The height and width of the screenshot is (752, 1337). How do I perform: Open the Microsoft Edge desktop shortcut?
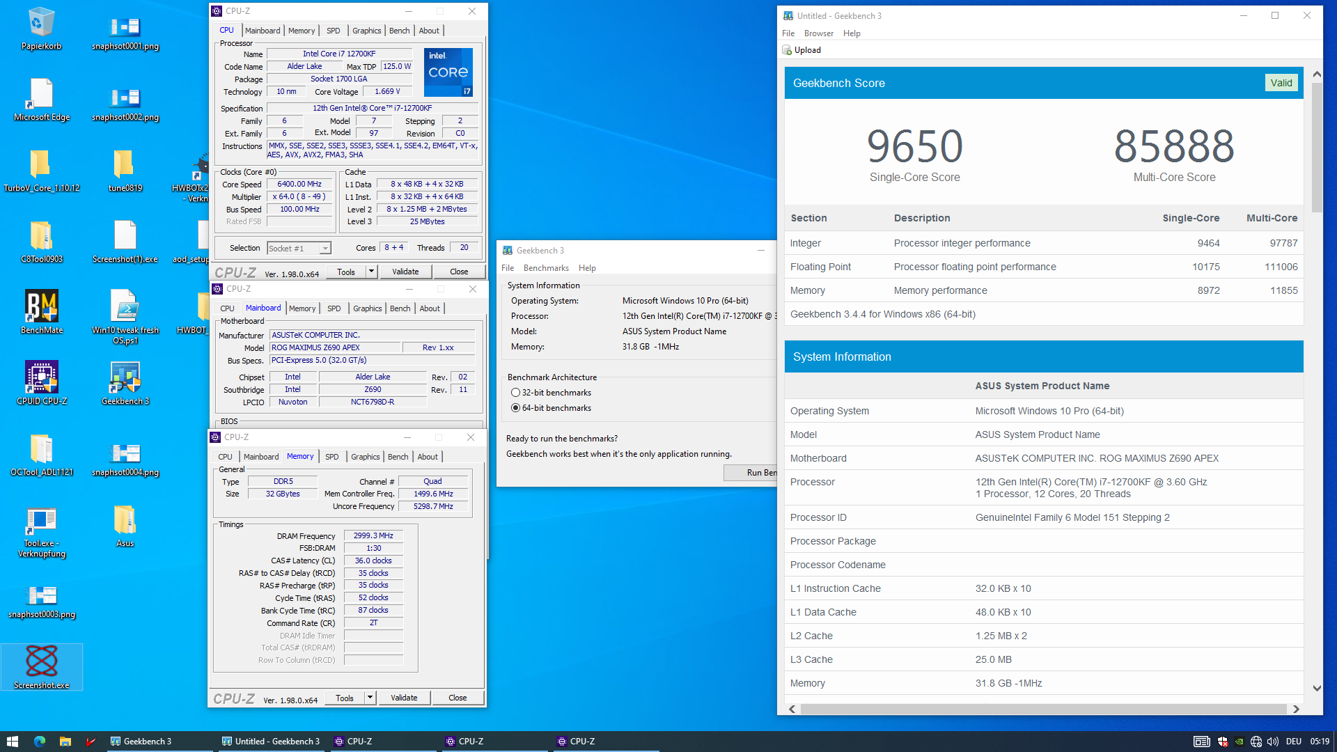(x=41, y=100)
